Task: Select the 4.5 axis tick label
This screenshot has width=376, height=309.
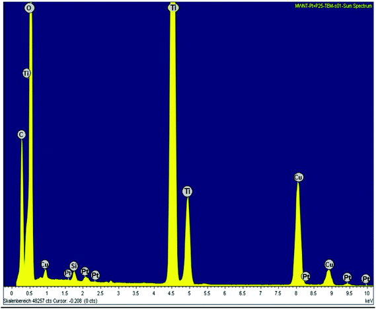Action: tap(171, 293)
